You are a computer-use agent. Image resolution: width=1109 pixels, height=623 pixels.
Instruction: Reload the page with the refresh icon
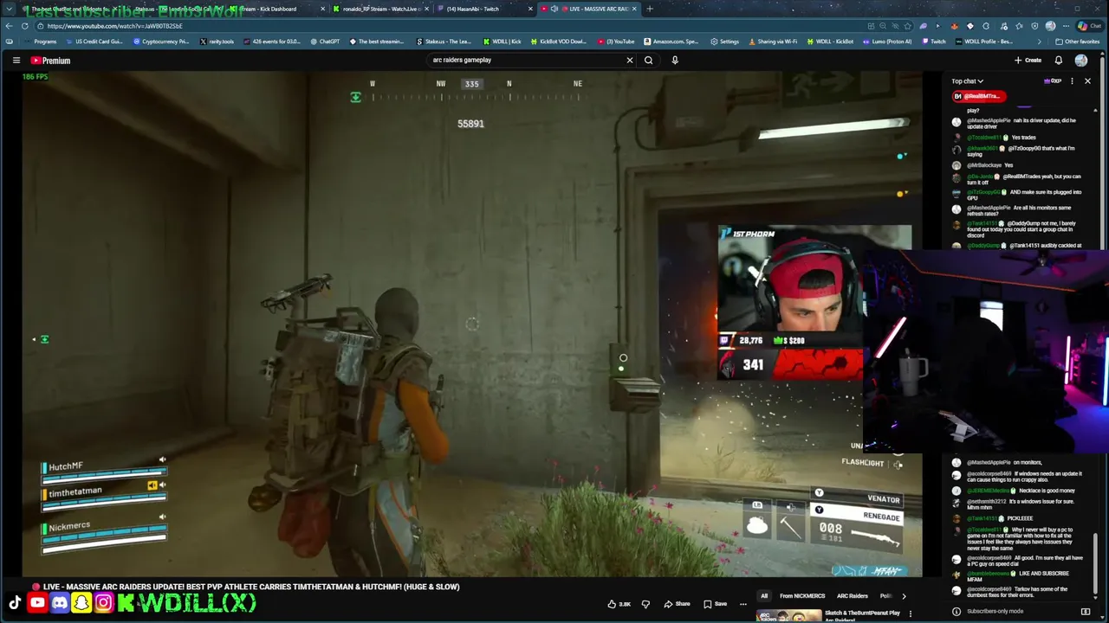pos(25,26)
